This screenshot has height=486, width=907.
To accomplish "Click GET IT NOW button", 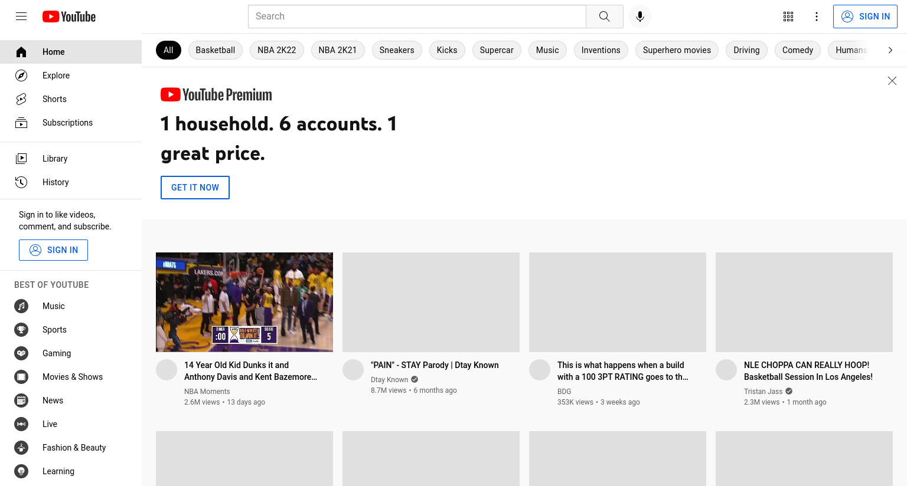I will pos(195,188).
